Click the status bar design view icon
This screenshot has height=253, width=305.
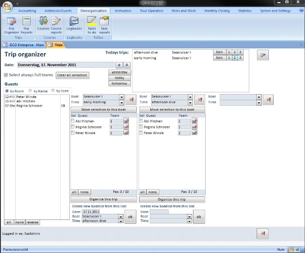click(297, 250)
